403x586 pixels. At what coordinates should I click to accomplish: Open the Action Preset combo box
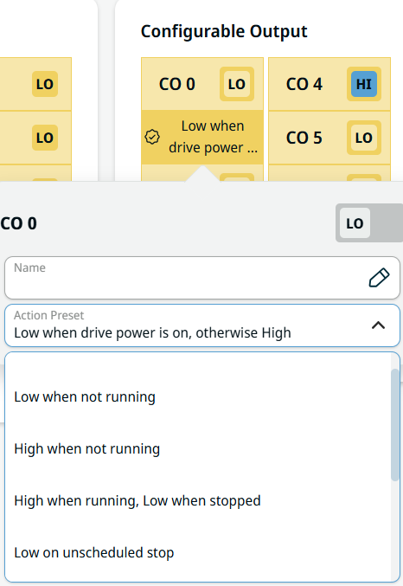click(x=202, y=325)
